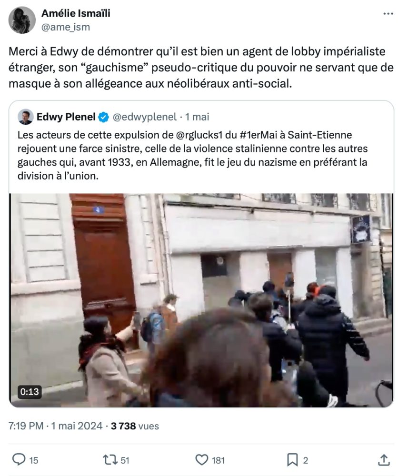Open the three-dot more options menu
Screen dimensions: 398x476
coord(388,14)
